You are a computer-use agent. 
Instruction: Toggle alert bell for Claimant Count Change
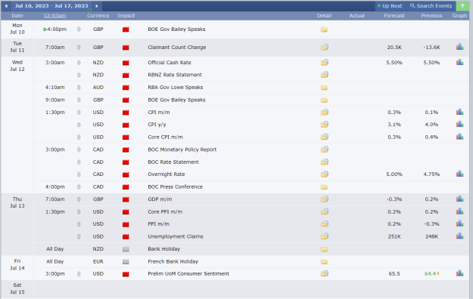(79, 48)
